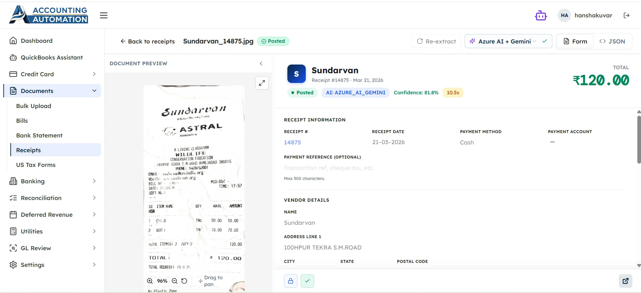Switch to the JSON view tab
The height and width of the screenshot is (293, 641).
coord(612,41)
